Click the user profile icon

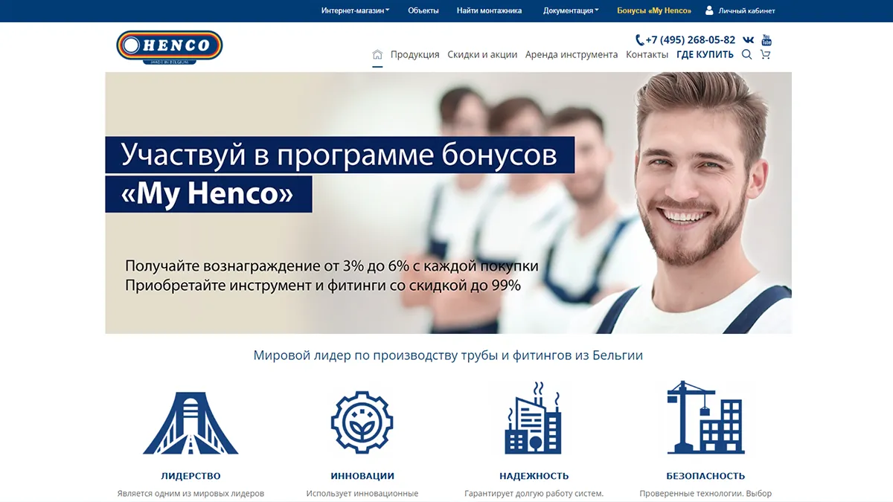(x=709, y=10)
